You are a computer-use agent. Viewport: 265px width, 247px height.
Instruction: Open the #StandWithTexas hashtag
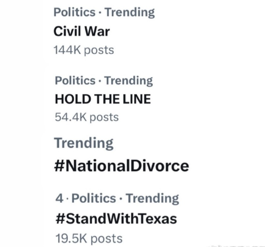coord(116,218)
